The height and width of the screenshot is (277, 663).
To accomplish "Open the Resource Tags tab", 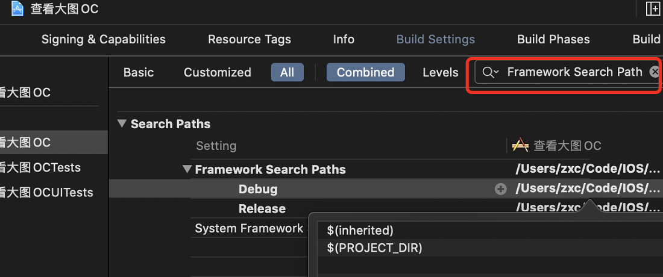I will [x=250, y=39].
